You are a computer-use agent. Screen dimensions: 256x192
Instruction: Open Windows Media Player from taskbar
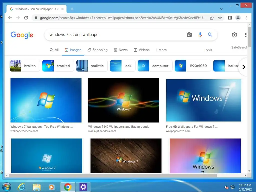(52, 187)
